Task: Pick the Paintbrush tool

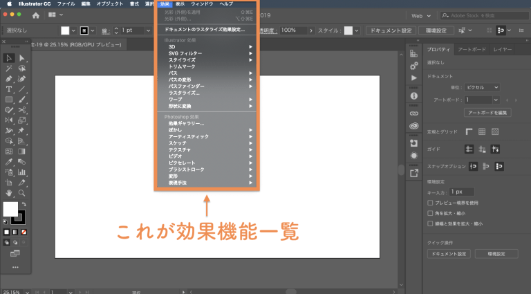Action: pyautogui.click(x=21, y=100)
